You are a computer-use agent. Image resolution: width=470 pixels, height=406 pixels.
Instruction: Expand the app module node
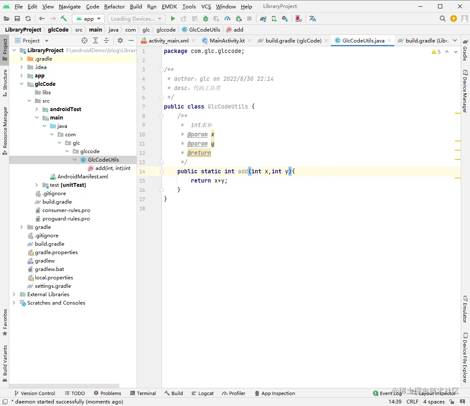click(21, 76)
